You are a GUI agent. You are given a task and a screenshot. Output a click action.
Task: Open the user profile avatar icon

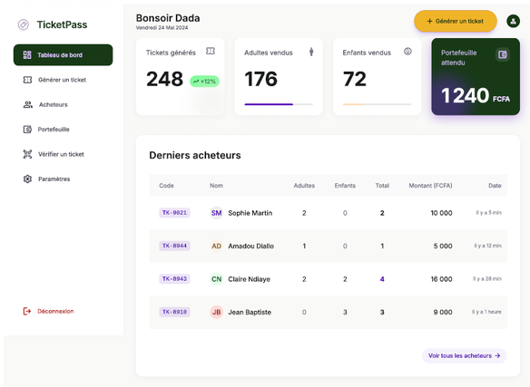pyautogui.click(x=513, y=21)
